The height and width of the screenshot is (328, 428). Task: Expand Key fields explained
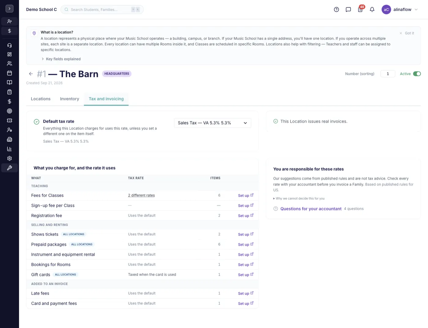[61, 59]
